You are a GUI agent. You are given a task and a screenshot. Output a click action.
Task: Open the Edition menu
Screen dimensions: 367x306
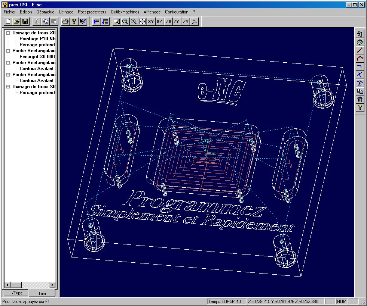(x=26, y=12)
